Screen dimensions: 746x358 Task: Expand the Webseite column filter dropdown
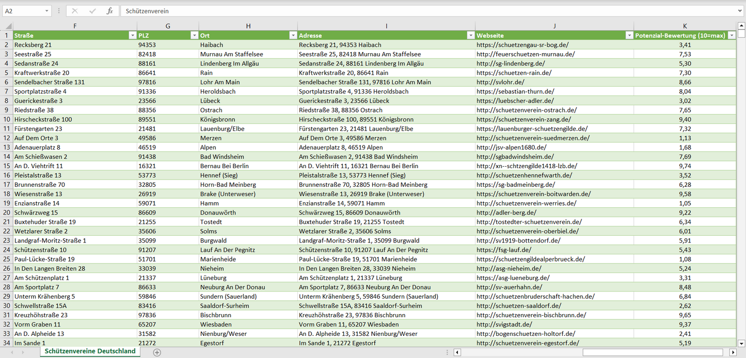click(x=629, y=36)
